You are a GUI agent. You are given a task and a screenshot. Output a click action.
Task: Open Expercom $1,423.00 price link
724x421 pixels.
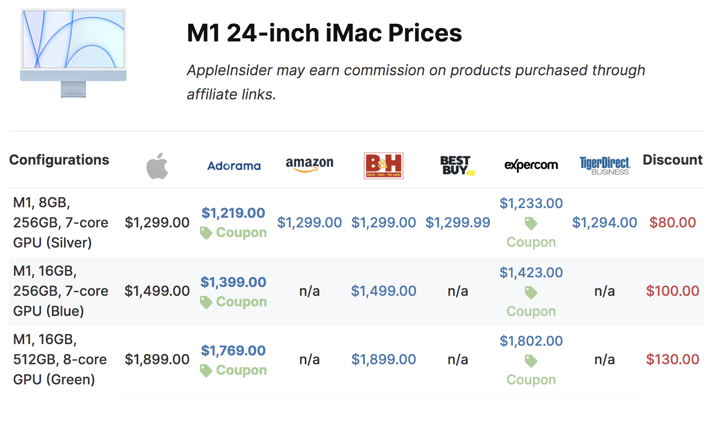click(x=531, y=272)
